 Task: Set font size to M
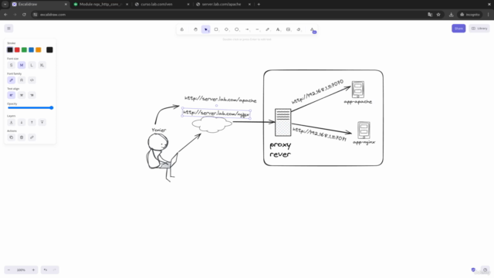tap(22, 65)
